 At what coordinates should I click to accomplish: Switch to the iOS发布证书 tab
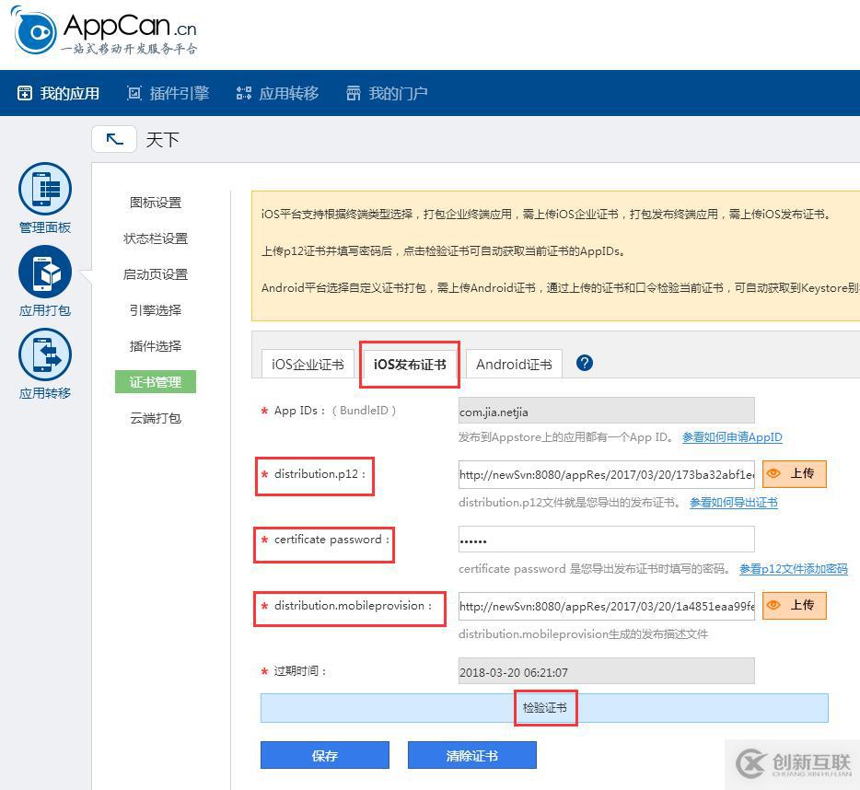pyautogui.click(x=410, y=365)
